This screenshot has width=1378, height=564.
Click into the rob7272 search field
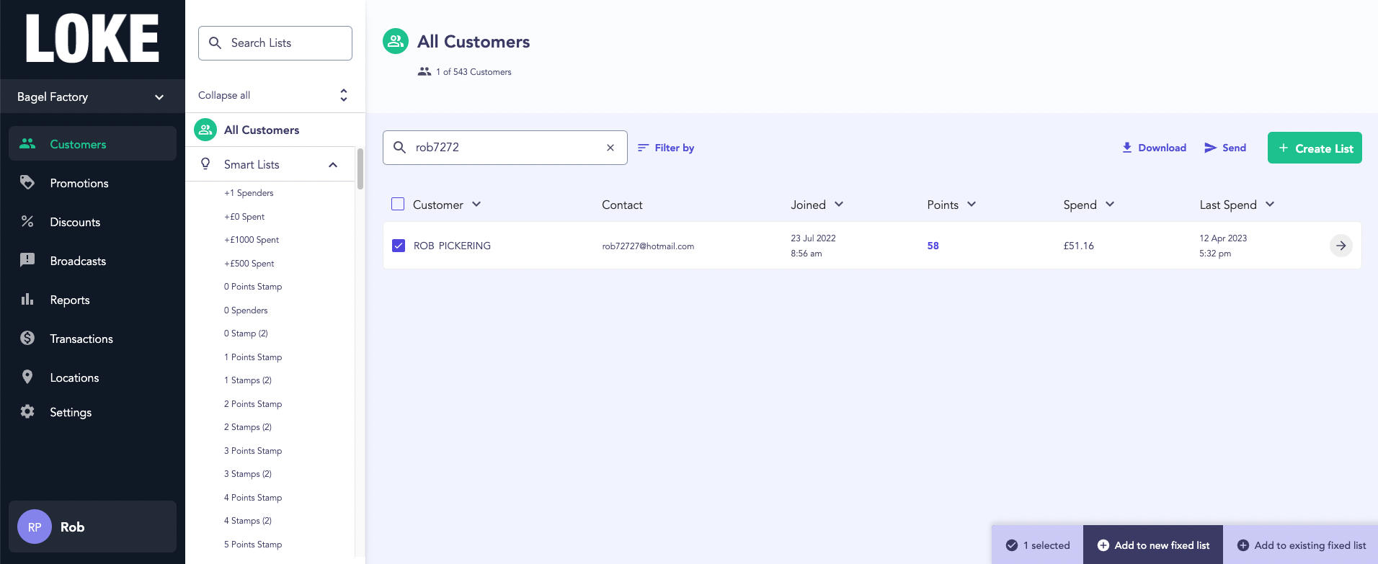504,148
